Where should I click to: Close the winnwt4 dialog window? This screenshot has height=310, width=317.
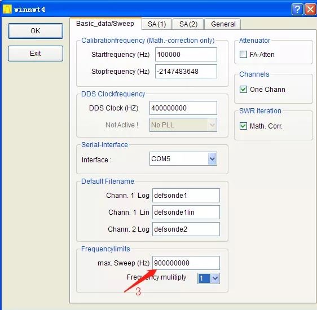(x=310, y=9)
